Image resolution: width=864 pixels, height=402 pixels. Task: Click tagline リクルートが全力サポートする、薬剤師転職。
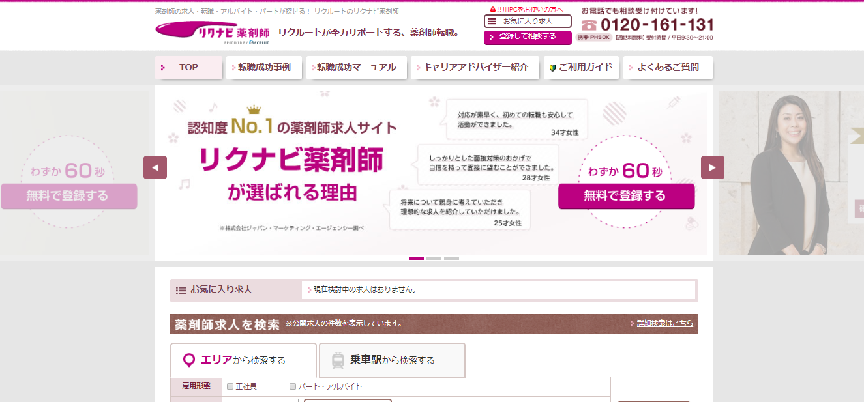368,33
